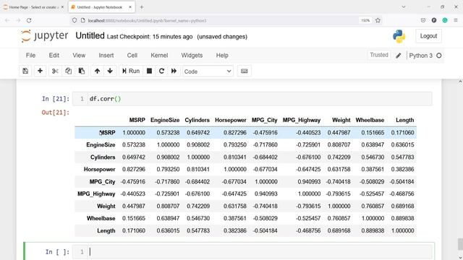463x260 pixels.
Task: Click the green extension icon in the browser toolbar
Action: [445, 20]
